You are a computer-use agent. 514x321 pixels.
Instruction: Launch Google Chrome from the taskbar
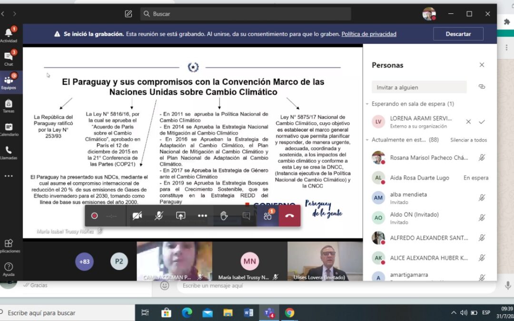click(x=289, y=312)
